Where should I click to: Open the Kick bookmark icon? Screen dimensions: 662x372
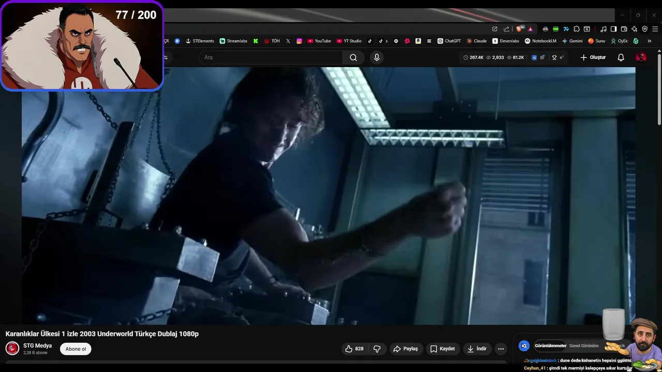(x=255, y=41)
